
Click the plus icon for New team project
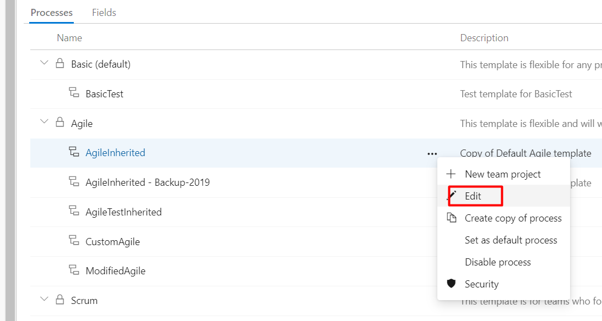[x=451, y=174]
